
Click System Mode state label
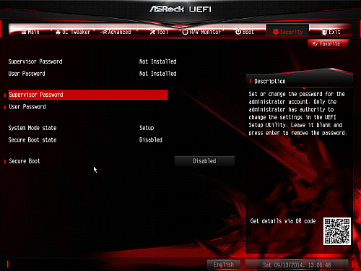point(32,128)
